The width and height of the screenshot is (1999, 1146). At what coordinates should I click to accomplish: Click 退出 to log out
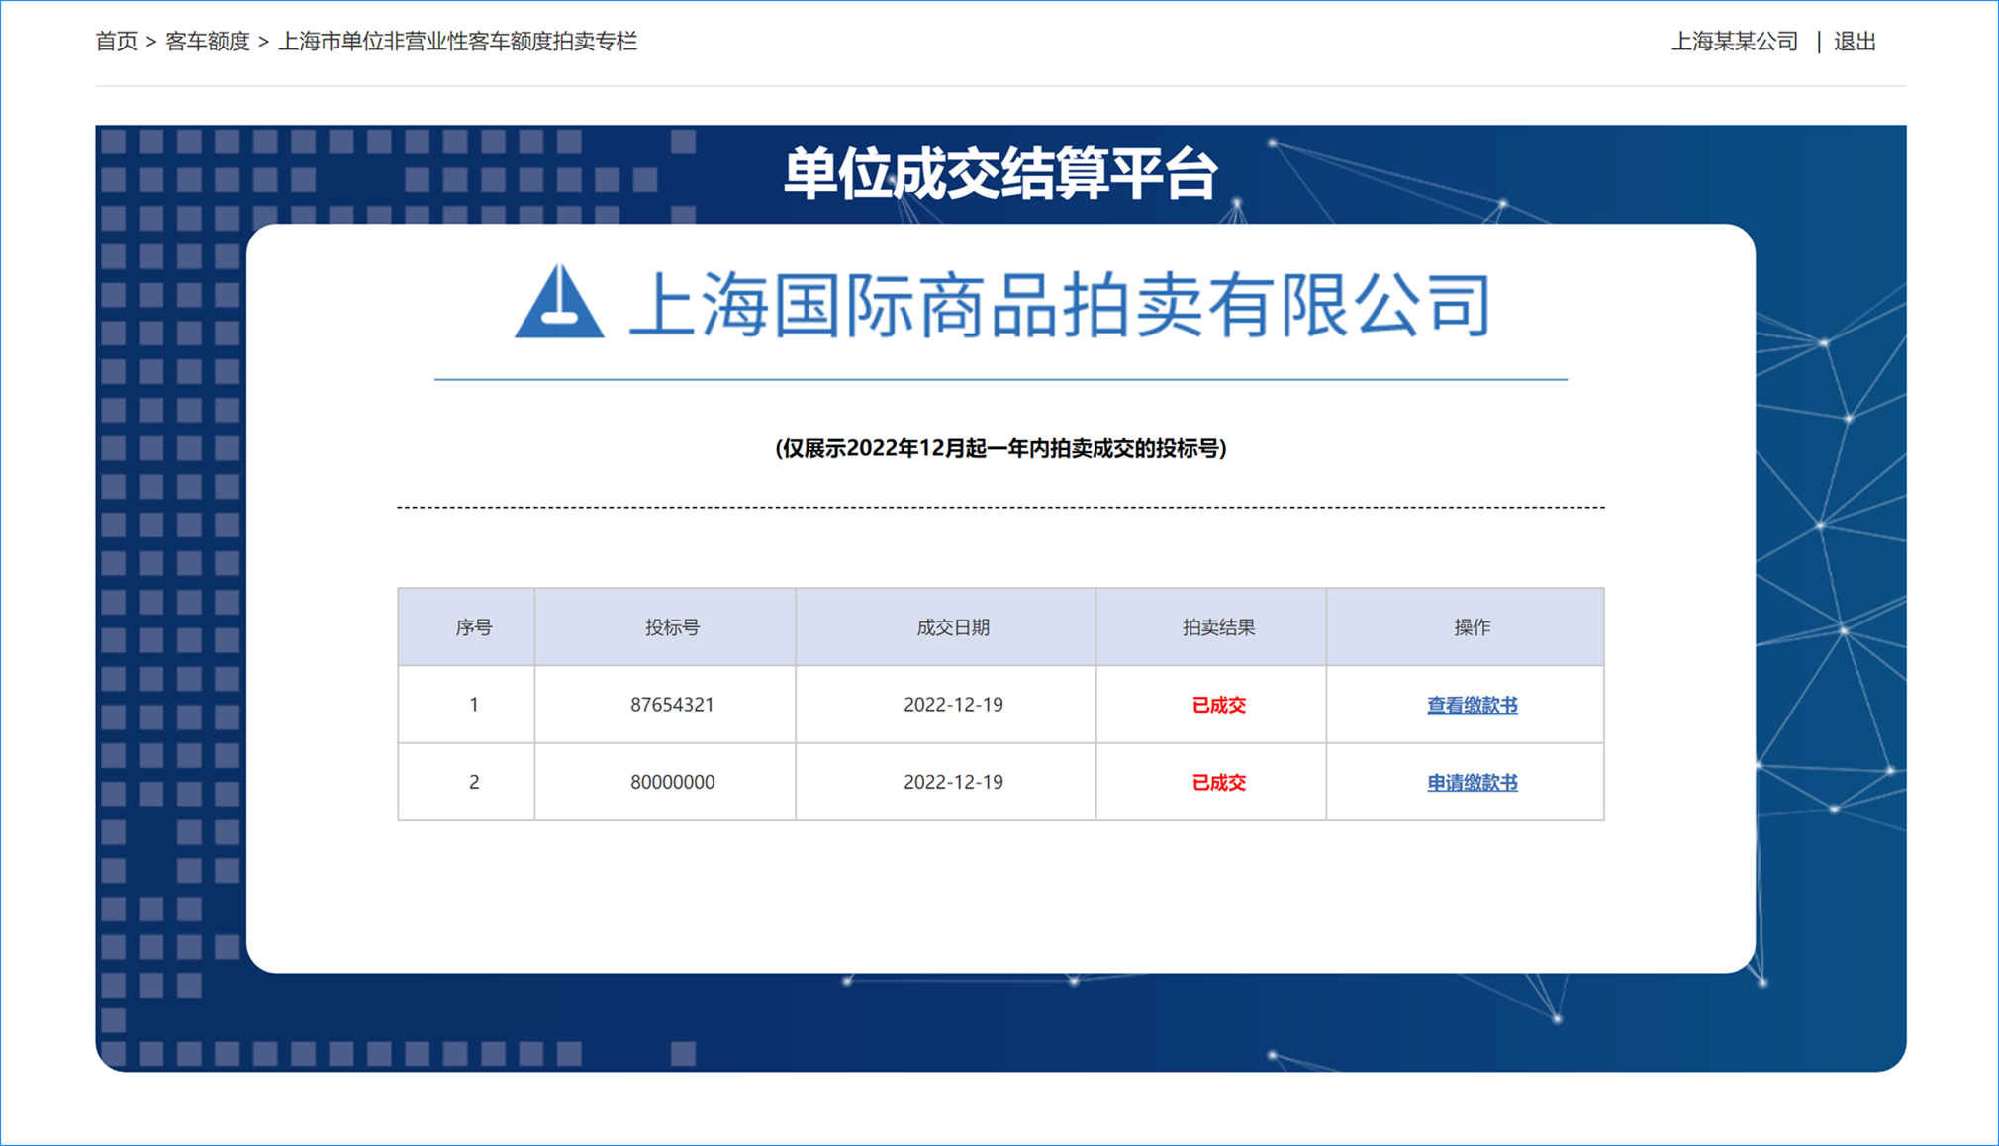pos(1855,42)
